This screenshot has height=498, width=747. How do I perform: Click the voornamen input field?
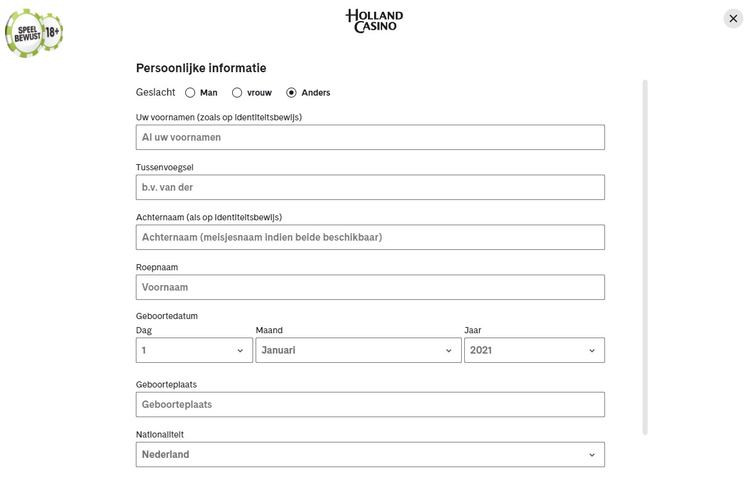pos(370,137)
